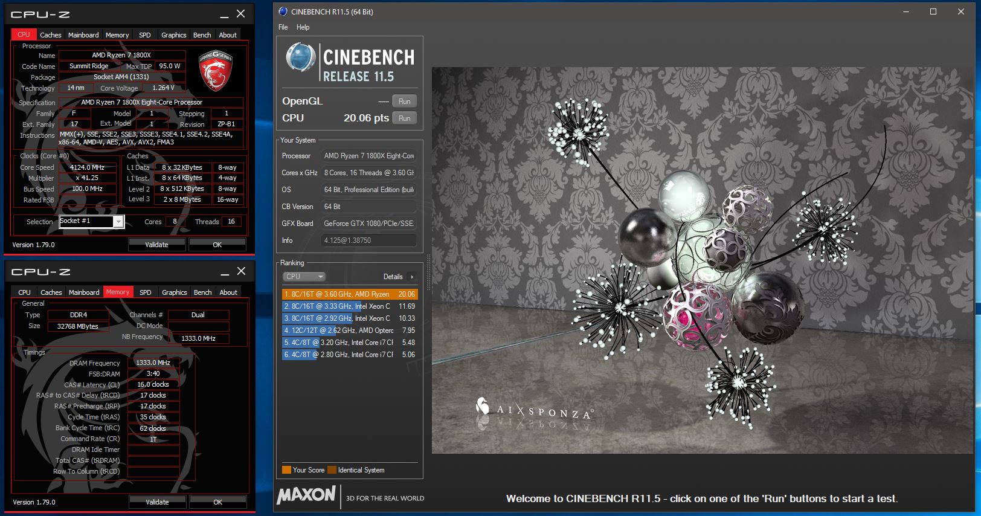Click the CAS# Latency value 16.0 clocks

click(153, 384)
